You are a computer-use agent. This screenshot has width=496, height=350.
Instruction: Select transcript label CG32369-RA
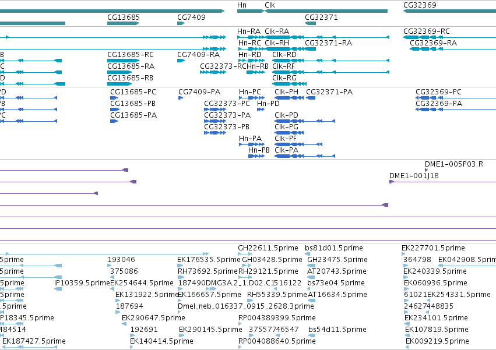(434, 43)
